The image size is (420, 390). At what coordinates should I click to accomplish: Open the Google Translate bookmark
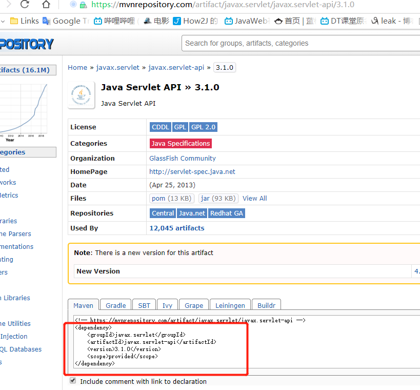pos(66,21)
